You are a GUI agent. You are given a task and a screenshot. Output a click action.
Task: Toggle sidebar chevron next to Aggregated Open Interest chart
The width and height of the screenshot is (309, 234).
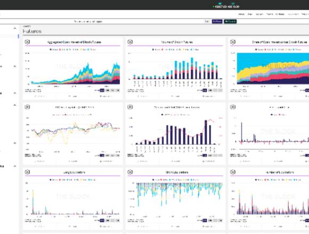[x=15, y=66]
